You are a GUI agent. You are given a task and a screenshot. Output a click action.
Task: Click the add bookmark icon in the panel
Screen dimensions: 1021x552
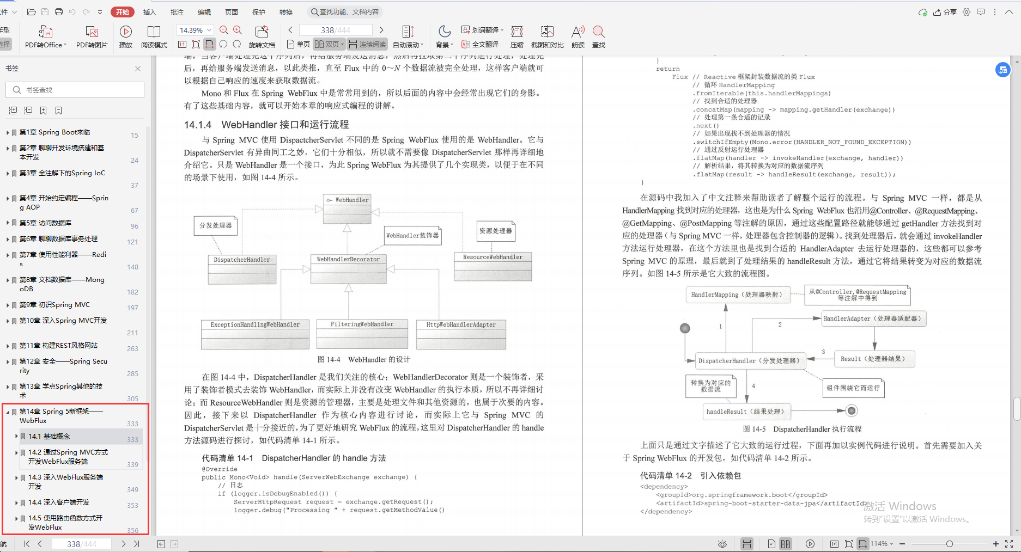(x=44, y=111)
